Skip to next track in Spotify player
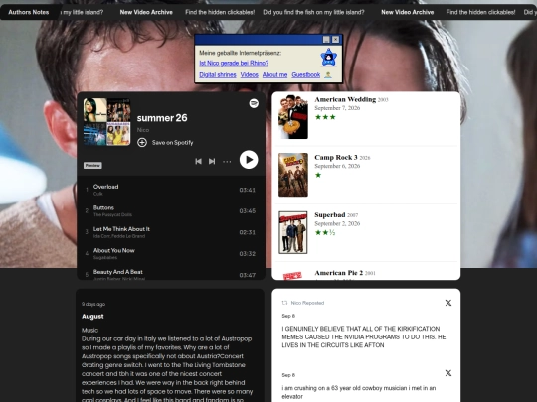The image size is (537, 402). click(212, 161)
